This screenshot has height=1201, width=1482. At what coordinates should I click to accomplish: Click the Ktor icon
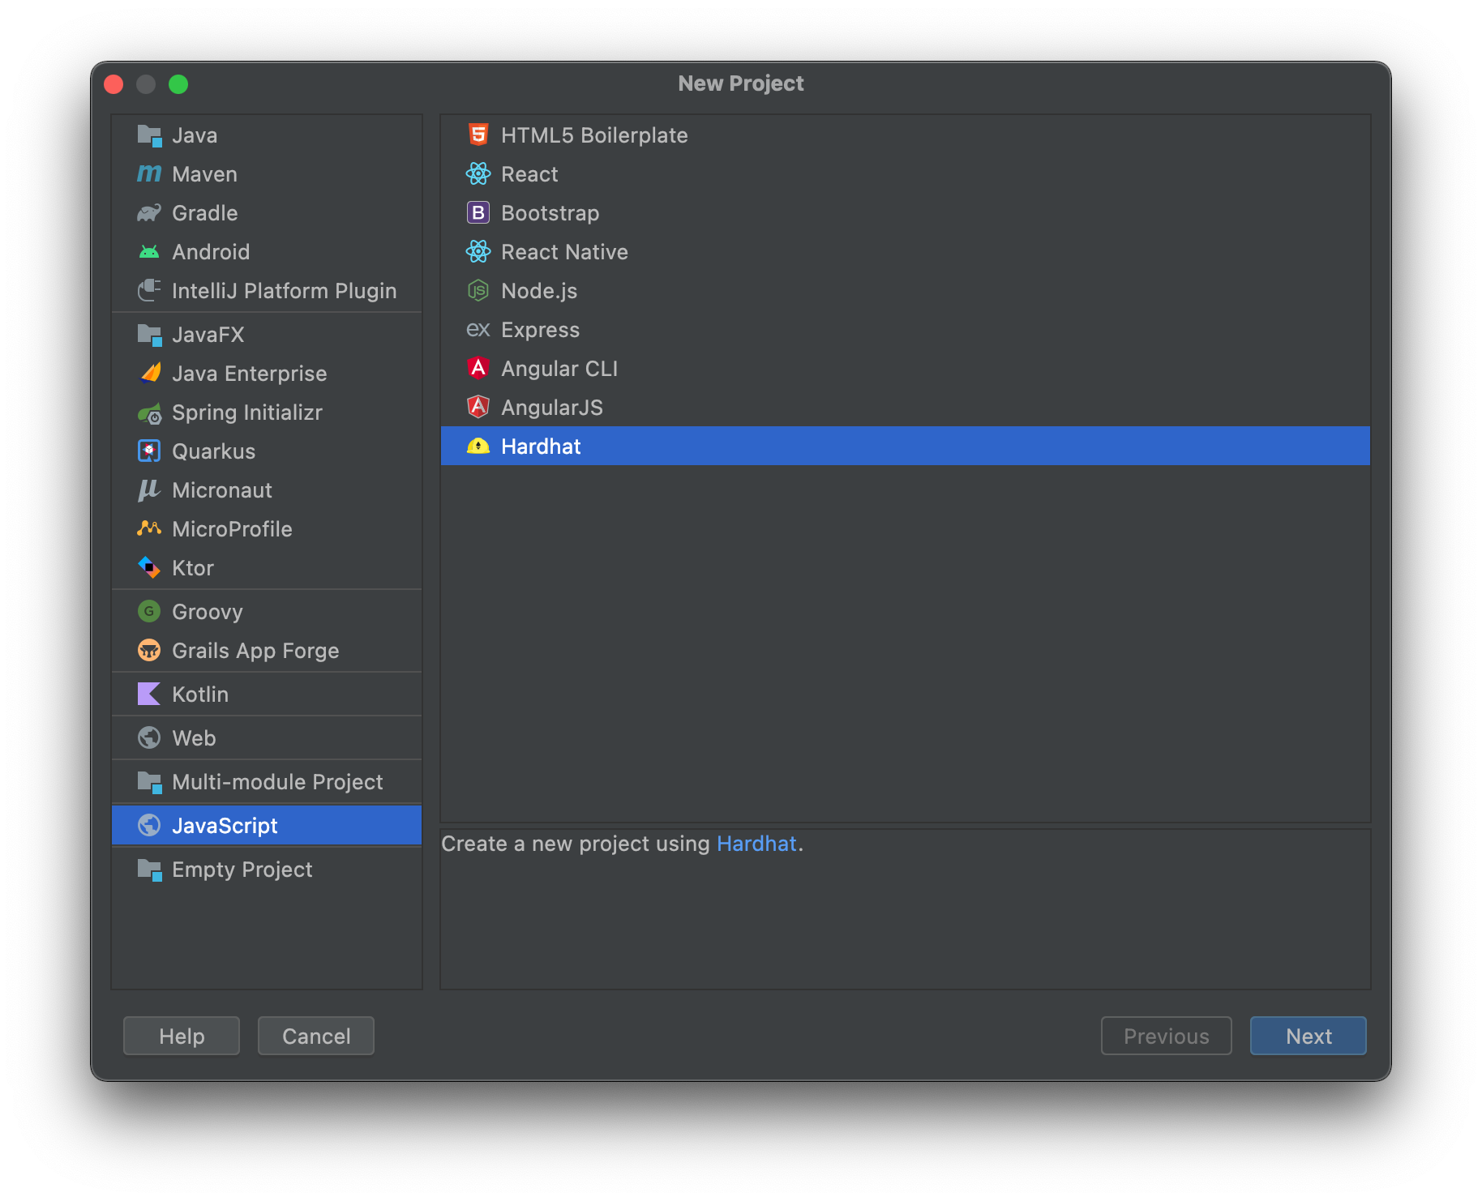[149, 568]
